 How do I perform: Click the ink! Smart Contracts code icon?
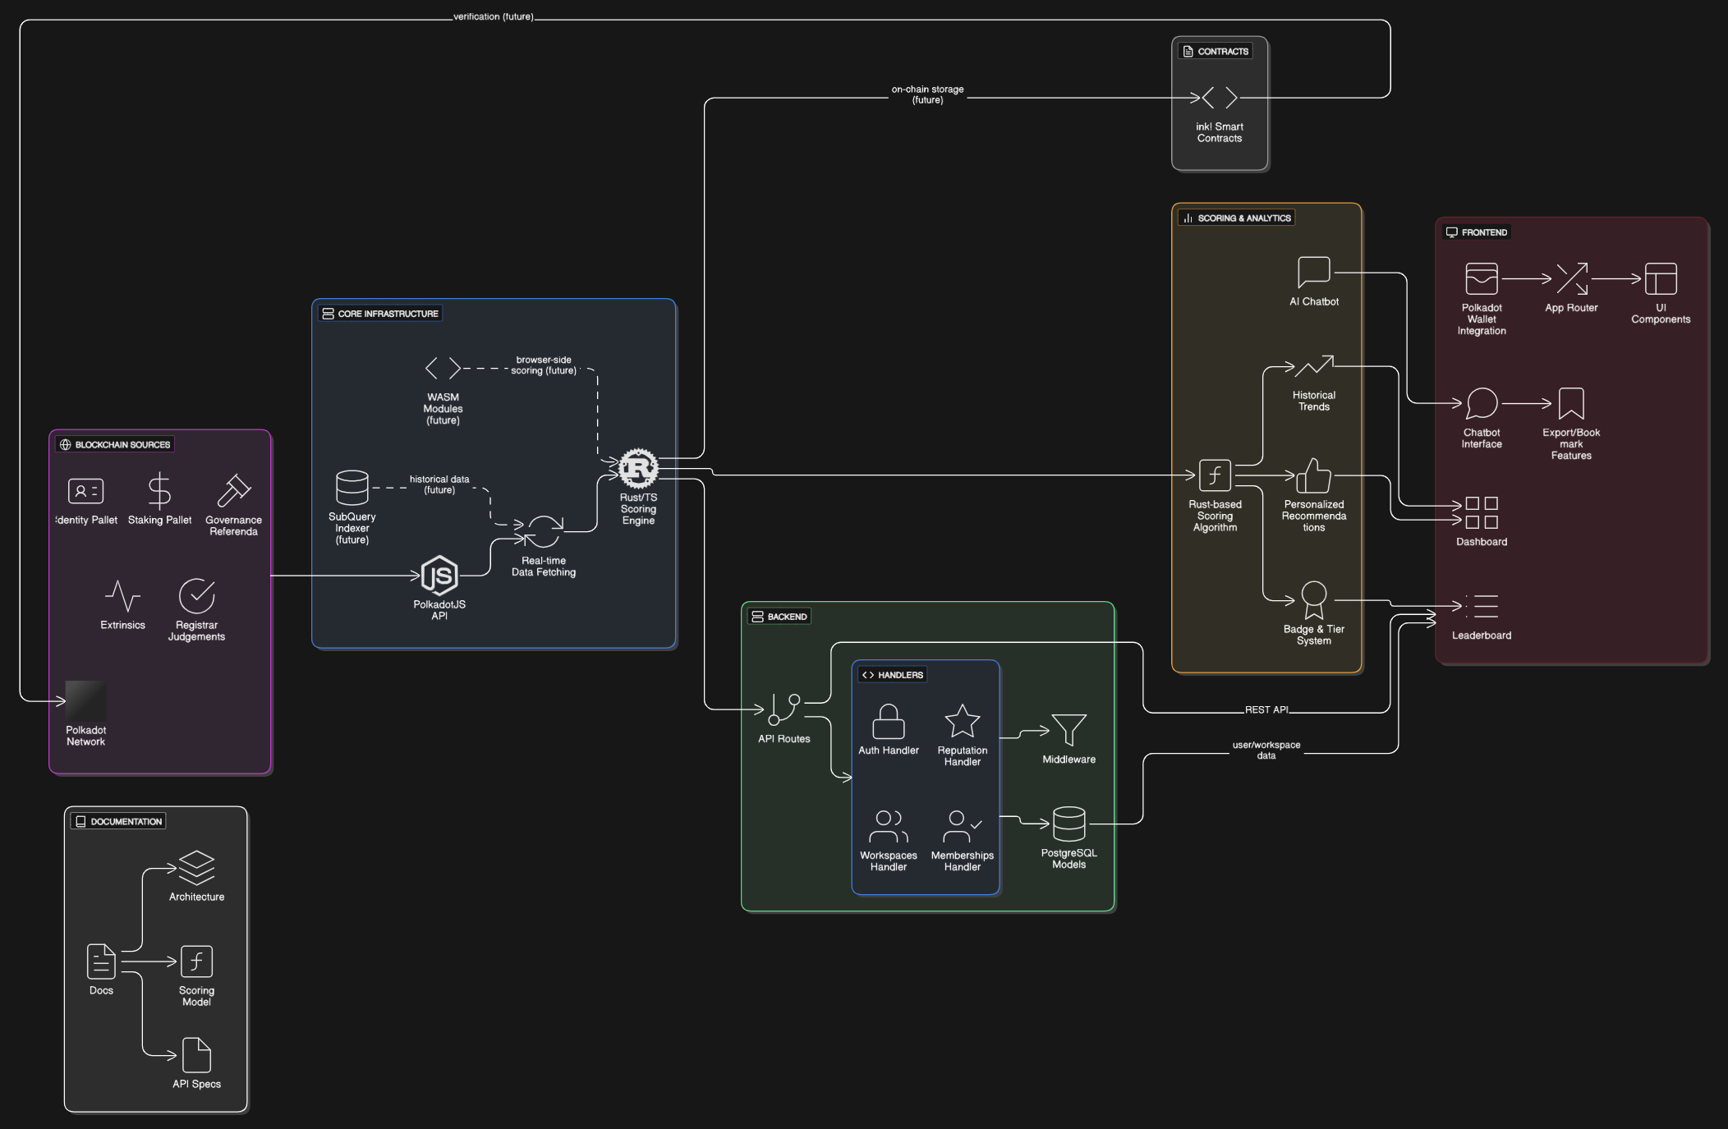(x=1219, y=99)
